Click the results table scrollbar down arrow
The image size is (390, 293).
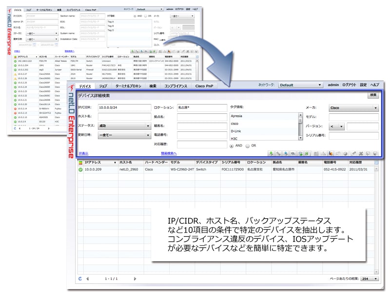tap(376, 272)
